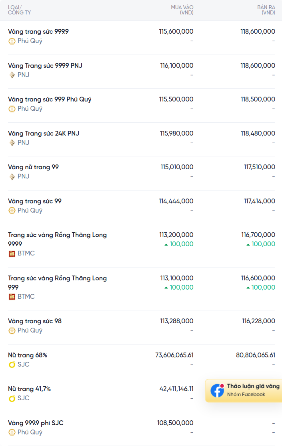Click Phú Quý logo under Vàng trang sức 999.9

coord(12,41)
